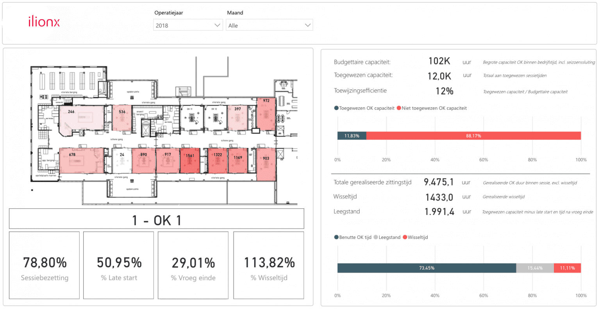Click the Sessiebezetting 78,80% card

point(44,265)
